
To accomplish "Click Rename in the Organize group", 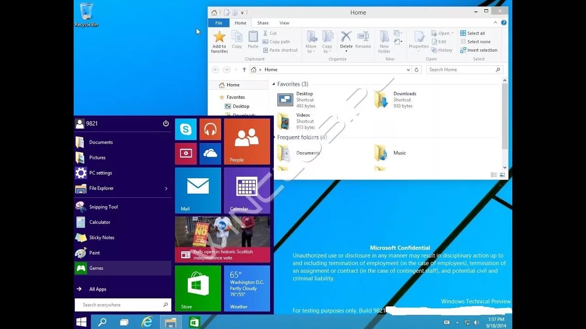I will point(363,40).
